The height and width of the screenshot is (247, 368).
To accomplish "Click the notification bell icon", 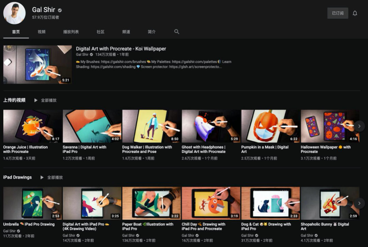I will coord(355,13).
